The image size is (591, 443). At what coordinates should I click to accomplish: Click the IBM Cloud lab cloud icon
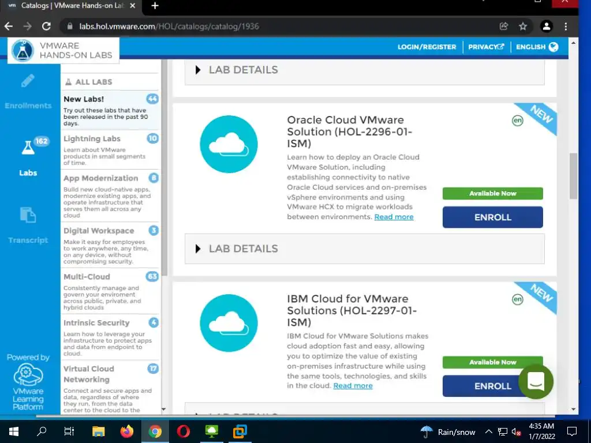coord(229,323)
